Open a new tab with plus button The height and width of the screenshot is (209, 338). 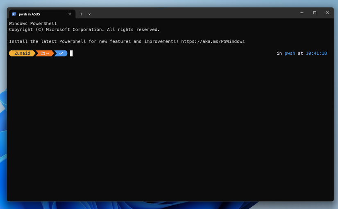click(81, 14)
